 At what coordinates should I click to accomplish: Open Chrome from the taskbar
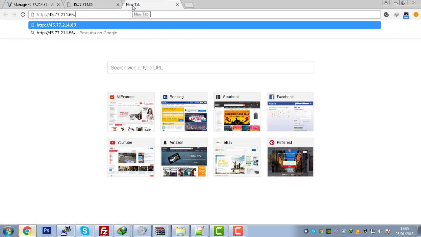point(27,231)
